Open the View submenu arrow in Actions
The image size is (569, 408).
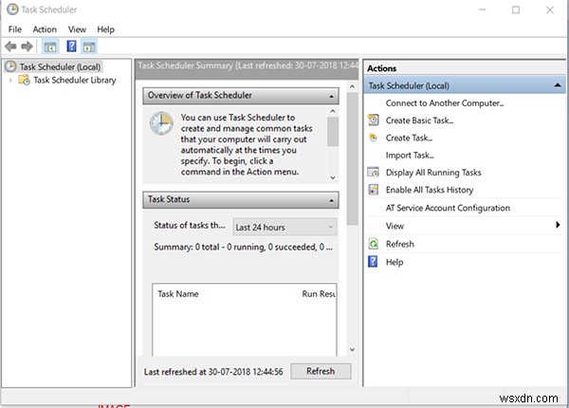coord(558,225)
